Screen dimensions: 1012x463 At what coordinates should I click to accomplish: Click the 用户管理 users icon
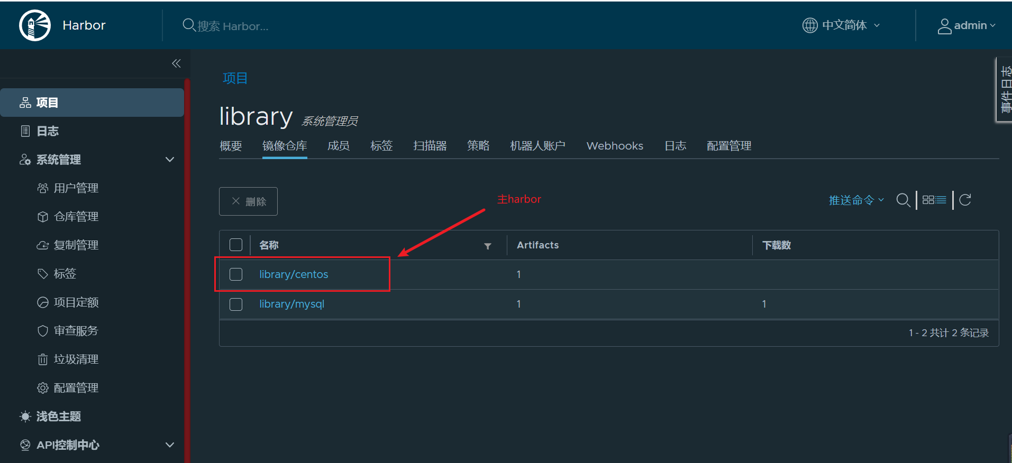(x=43, y=188)
